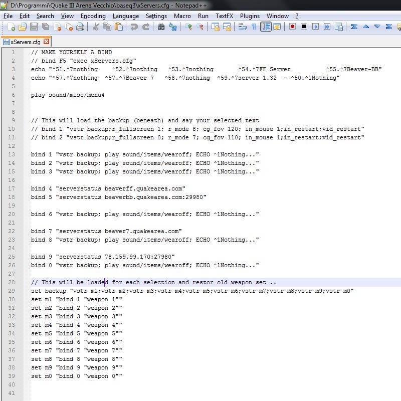
Task: Open the File menu
Action: point(8,16)
